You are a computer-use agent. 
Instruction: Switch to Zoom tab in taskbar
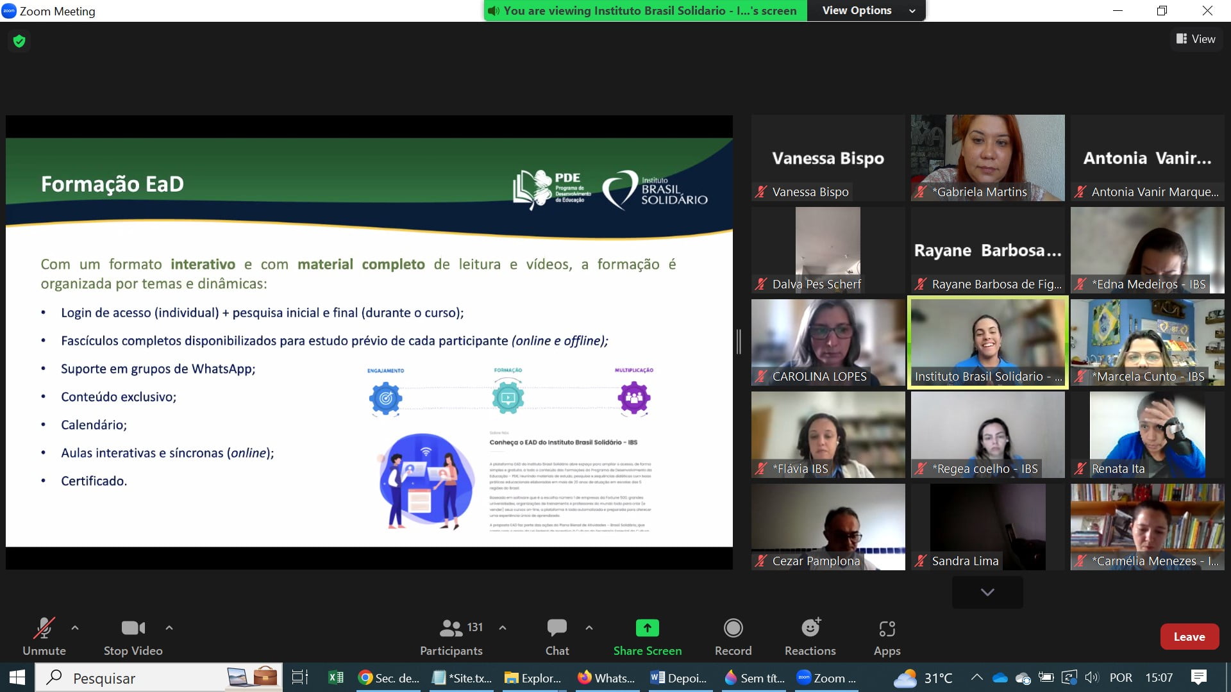826,678
